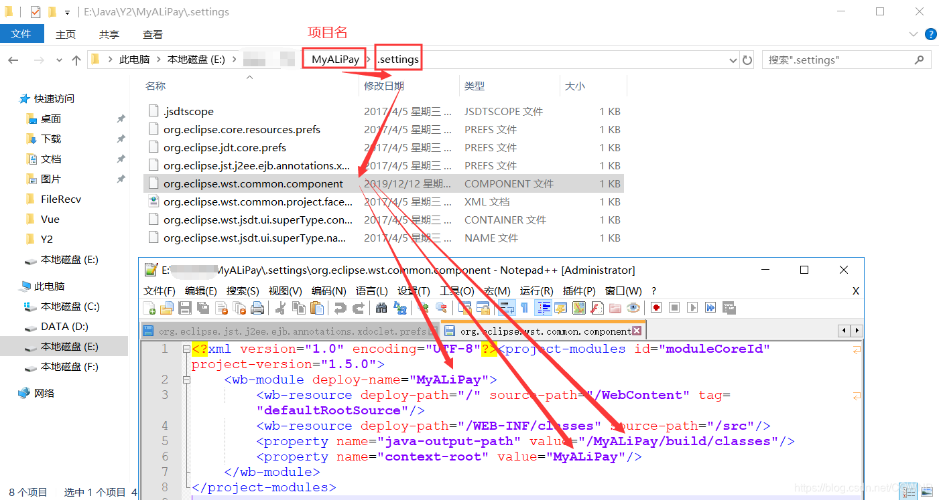Open the blue 文件 button in Explorer
The image size is (939, 500).
click(x=21, y=34)
